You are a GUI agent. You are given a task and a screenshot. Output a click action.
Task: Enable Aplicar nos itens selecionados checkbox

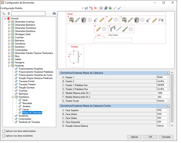(4, 131)
